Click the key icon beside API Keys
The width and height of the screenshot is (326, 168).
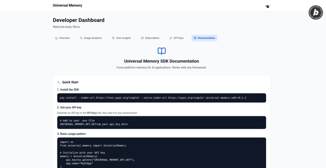pyautogui.click(x=171, y=38)
